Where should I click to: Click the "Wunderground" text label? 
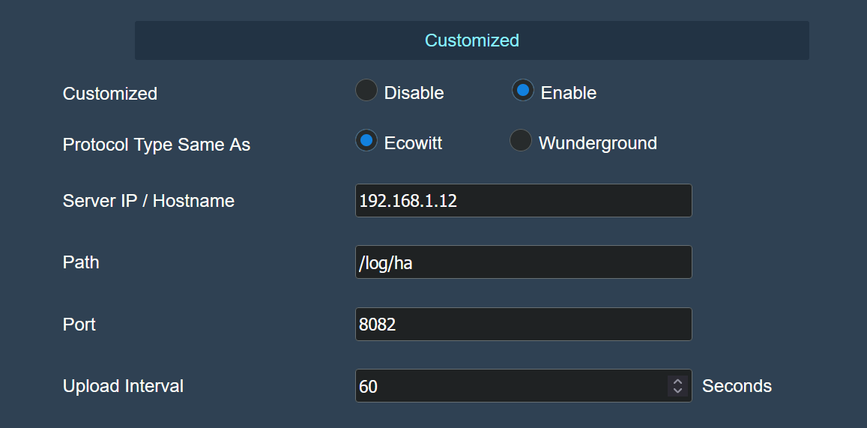point(598,143)
